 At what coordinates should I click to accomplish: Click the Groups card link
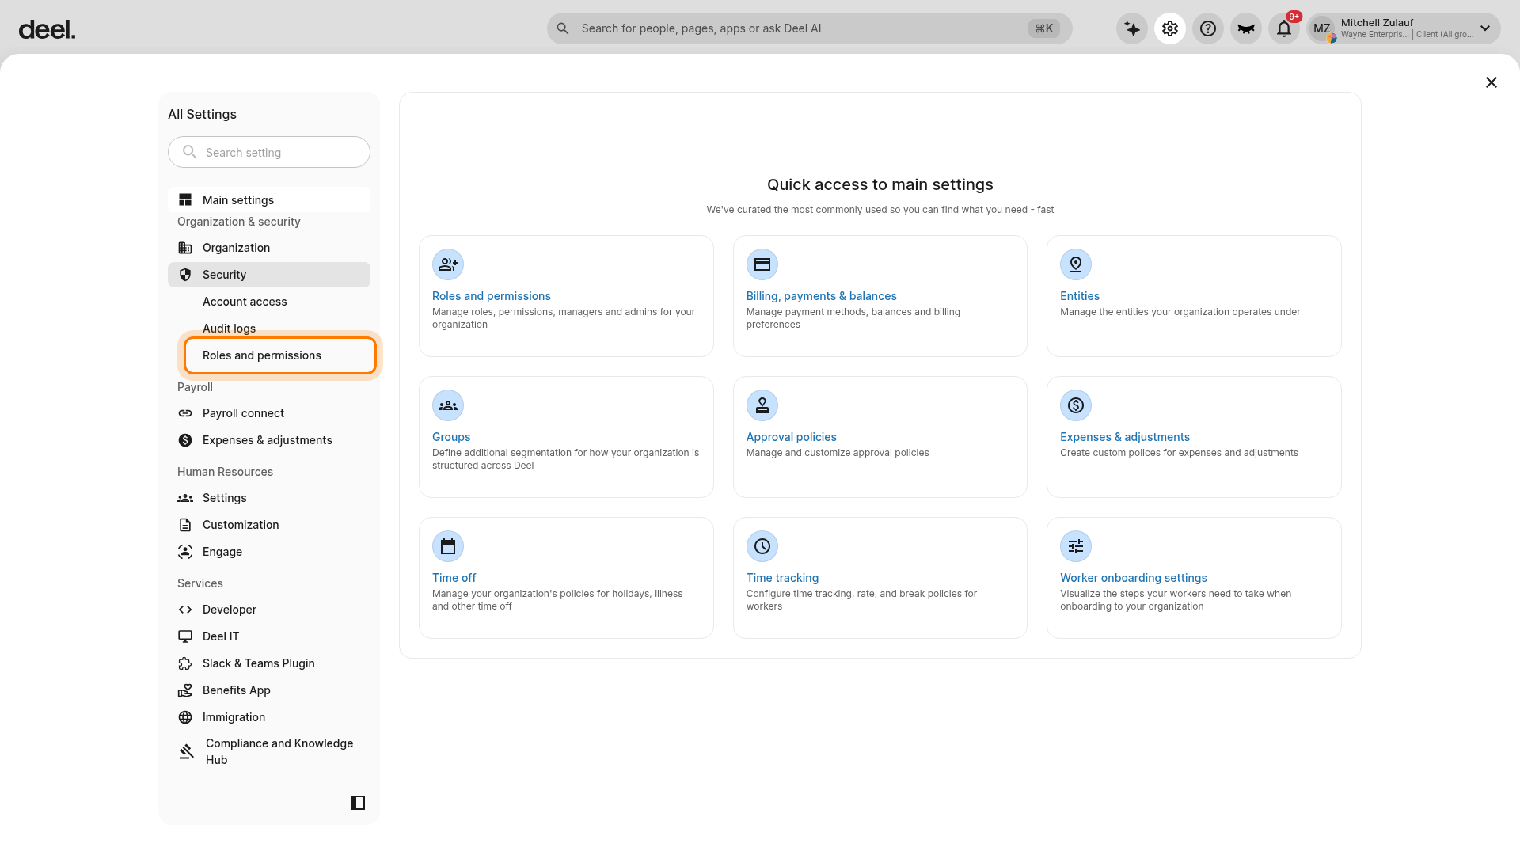pos(451,437)
